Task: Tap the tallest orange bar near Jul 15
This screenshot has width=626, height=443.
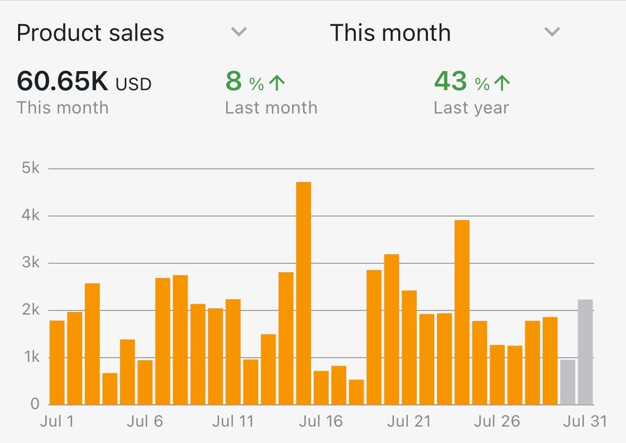Action: pyautogui.click(x=304, y=293)
